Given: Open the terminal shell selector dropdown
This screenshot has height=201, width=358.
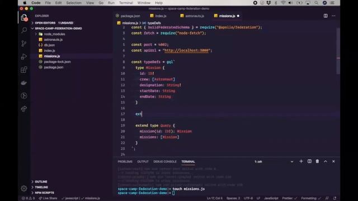Looking at the screenshot, I should (x=274, y=161).
